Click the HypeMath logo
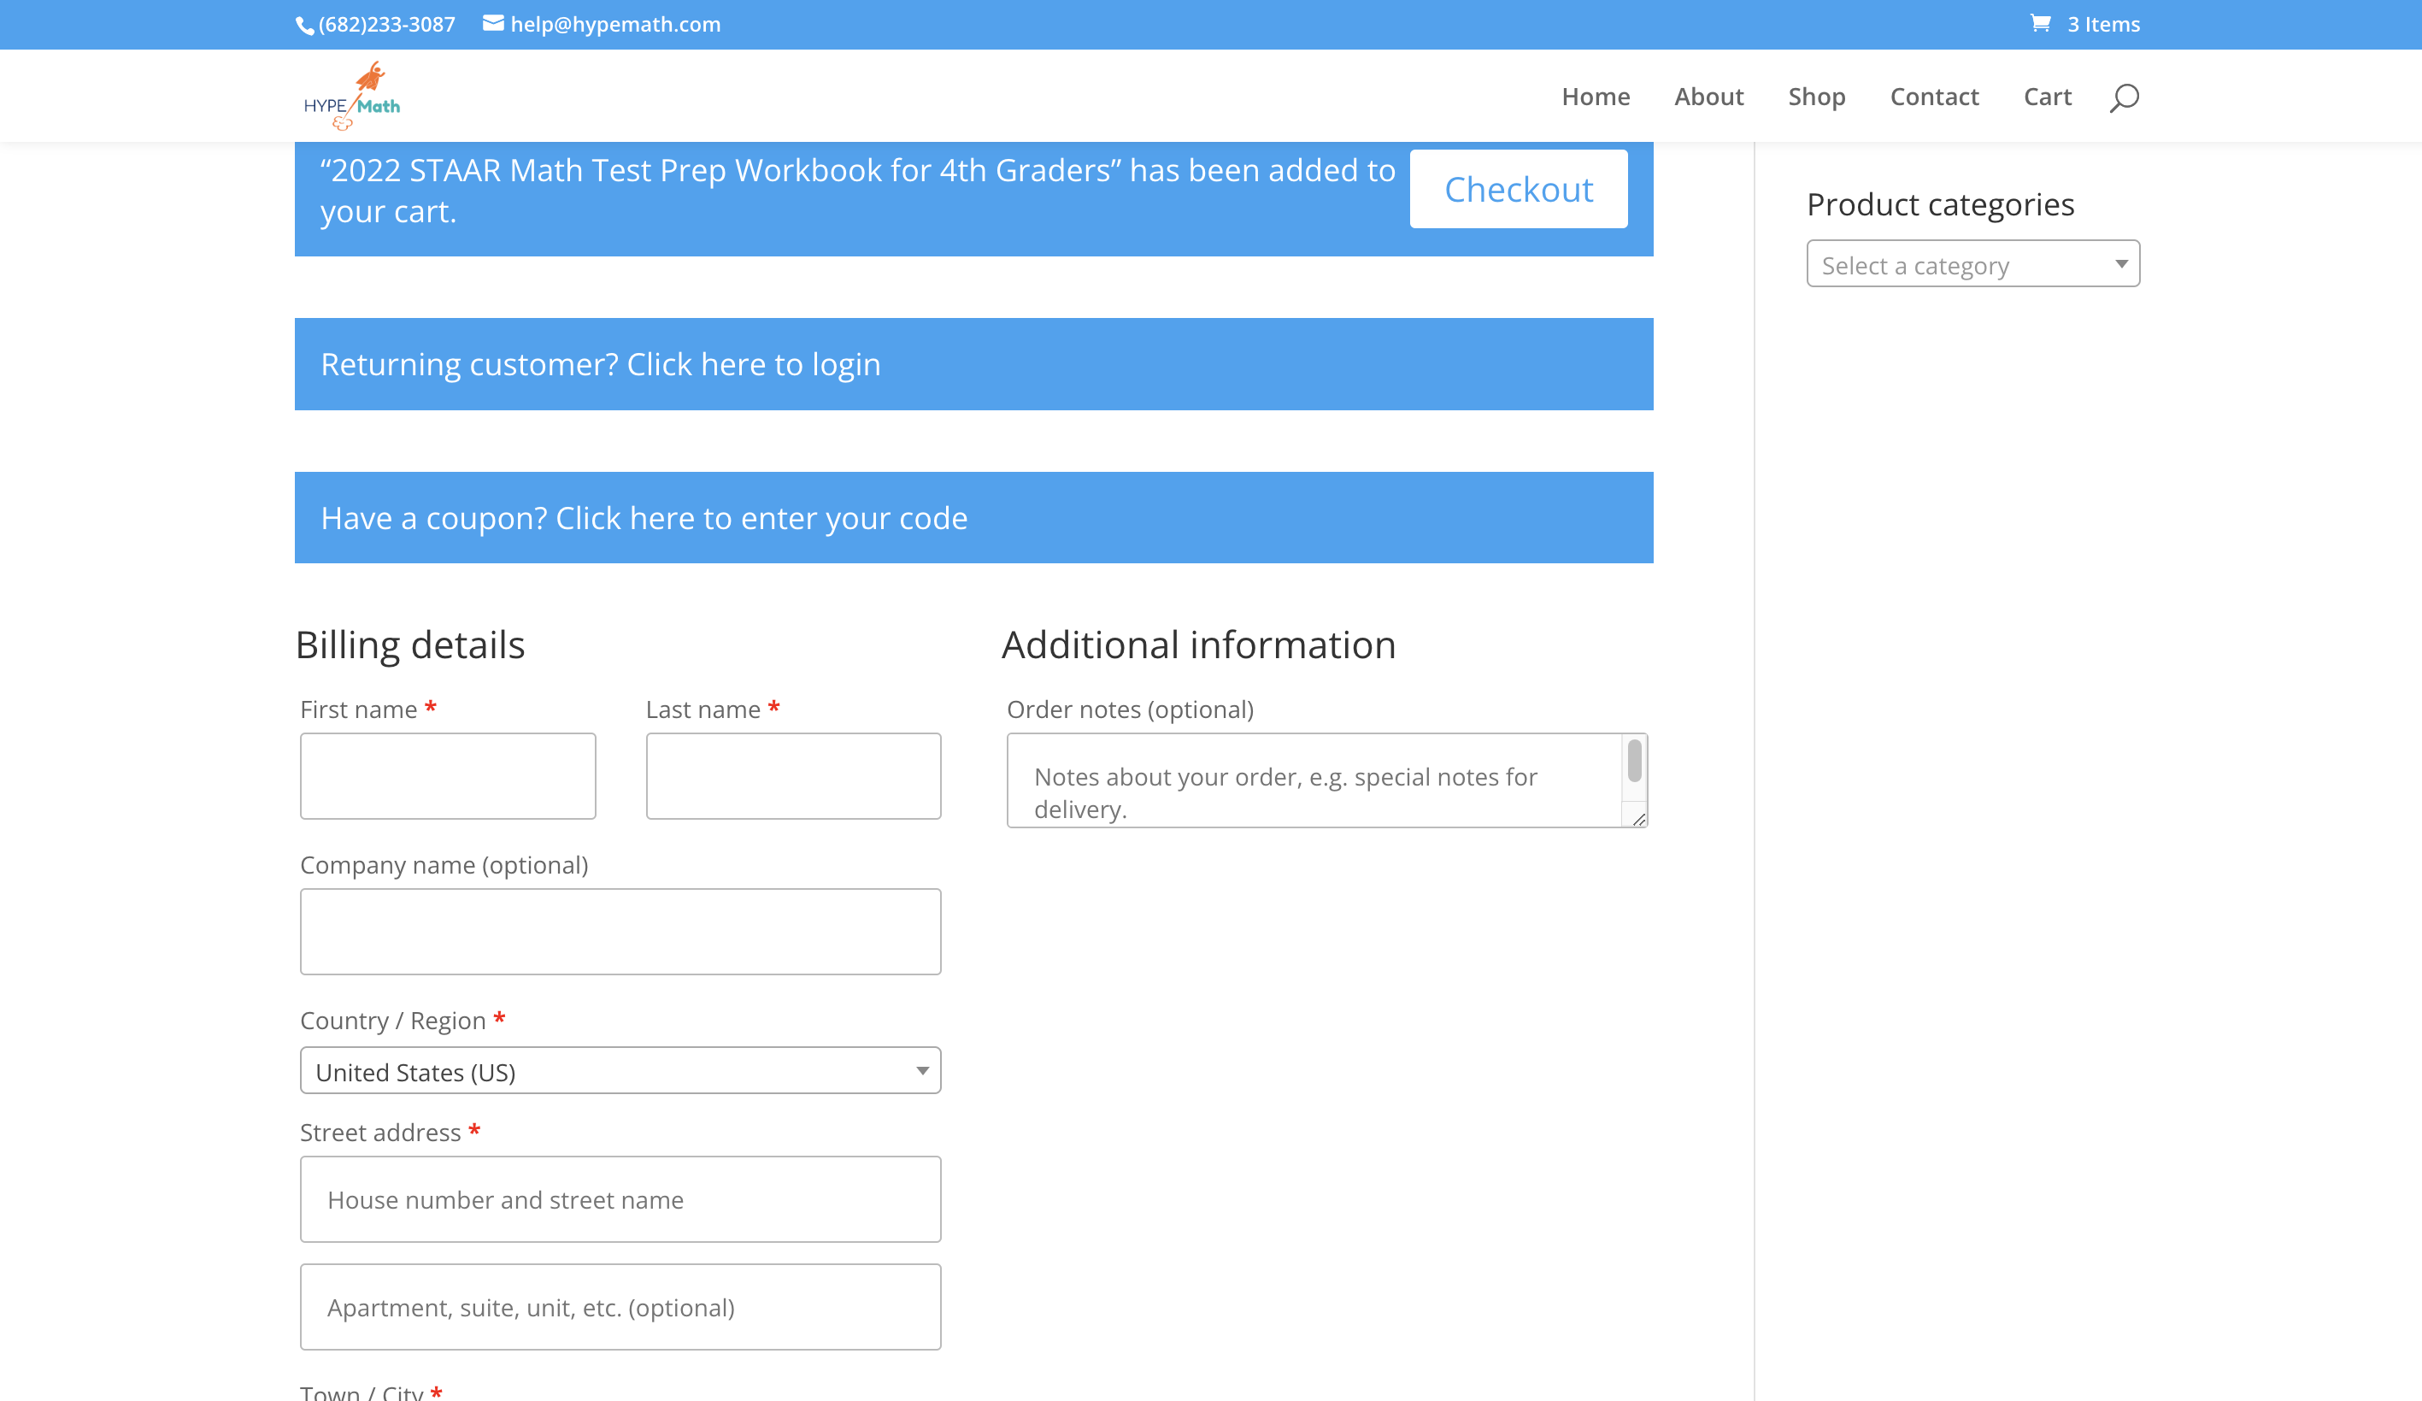This screenshot has height=1401, width=2422. coord(352,96)
